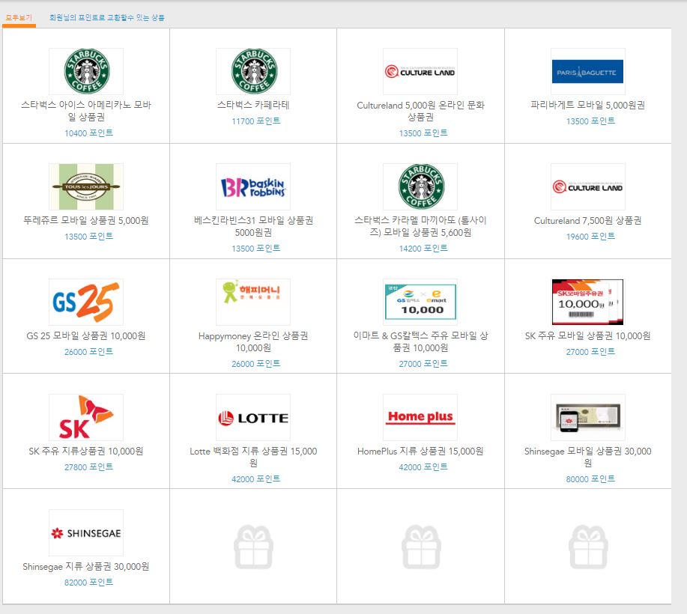Image resolution: width=687 pixels, height=614 pixels.
Task: Click the 19600 포인트 price
Action: pyautogui.click(x=590, y=236)
